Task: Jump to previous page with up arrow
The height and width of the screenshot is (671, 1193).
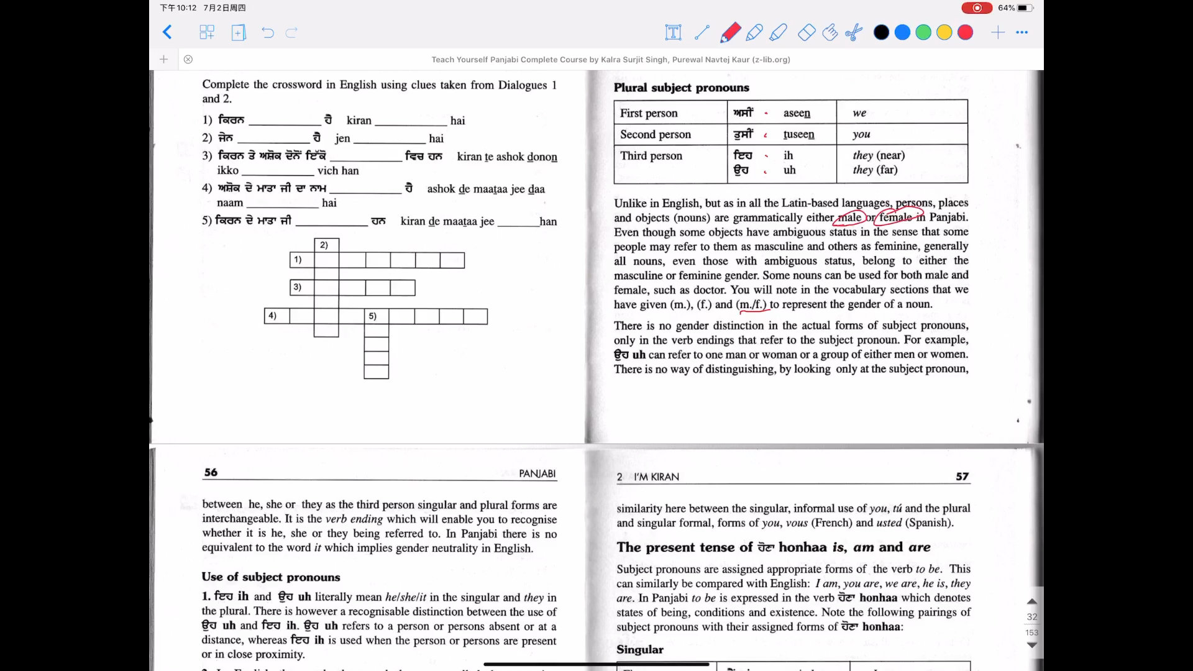Action: tap(1032, 601)
